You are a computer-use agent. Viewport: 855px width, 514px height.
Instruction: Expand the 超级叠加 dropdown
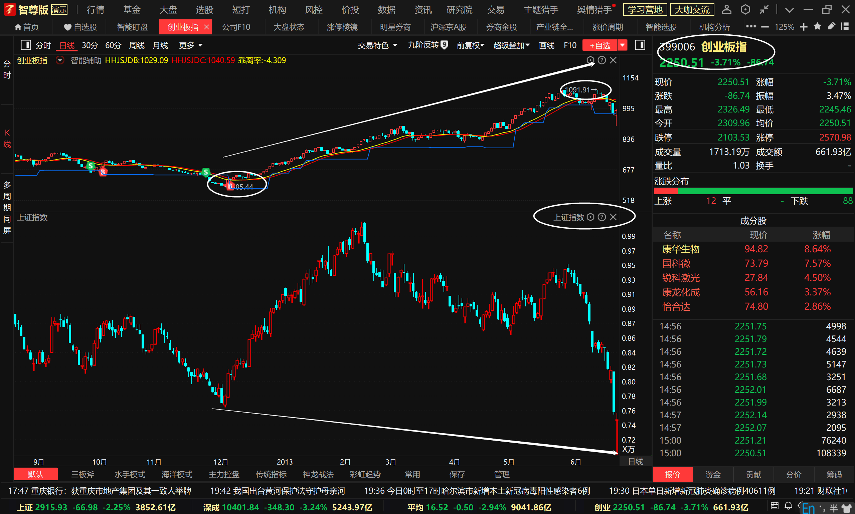(512, 45)
